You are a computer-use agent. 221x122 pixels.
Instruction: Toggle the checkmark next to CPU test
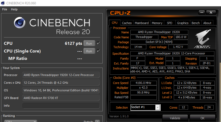point(98,43)
